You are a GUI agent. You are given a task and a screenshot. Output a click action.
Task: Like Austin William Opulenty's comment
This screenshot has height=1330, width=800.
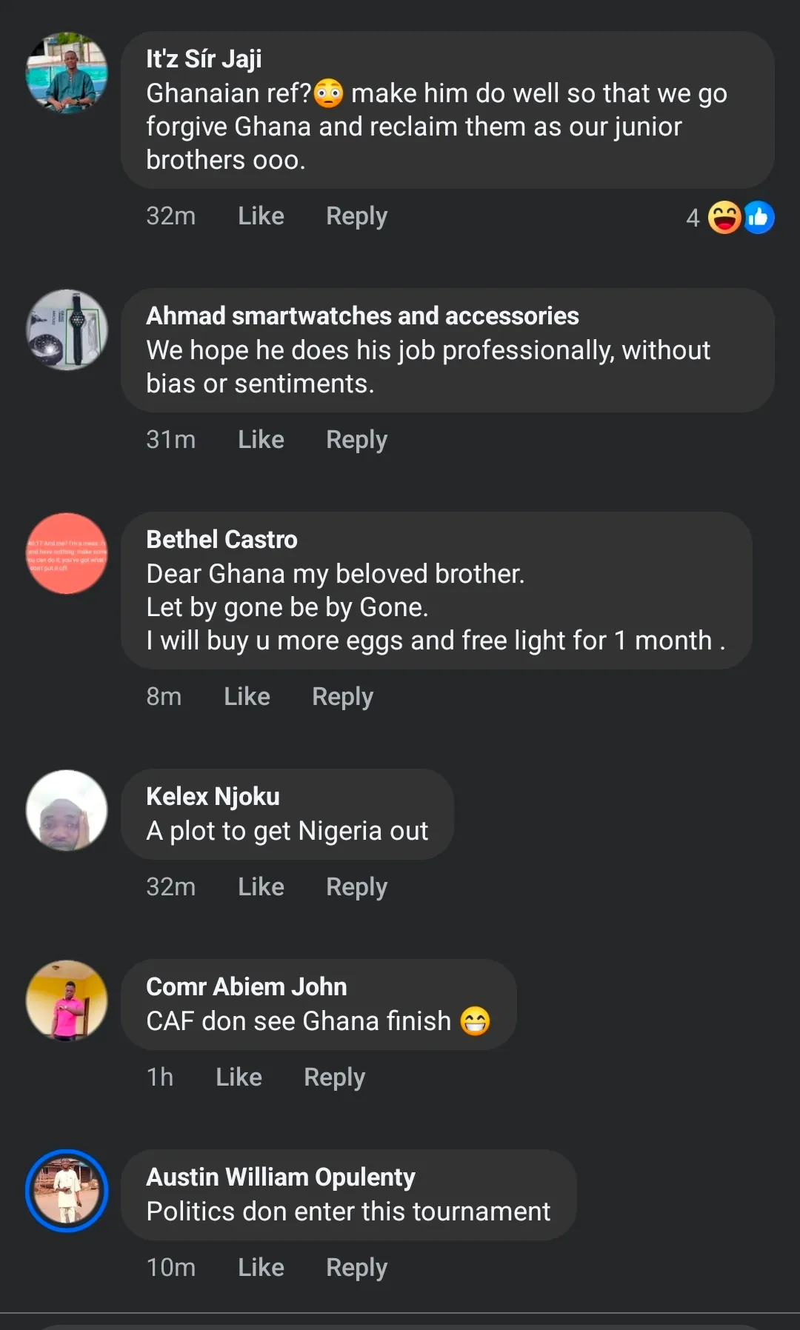(261, 1268)
